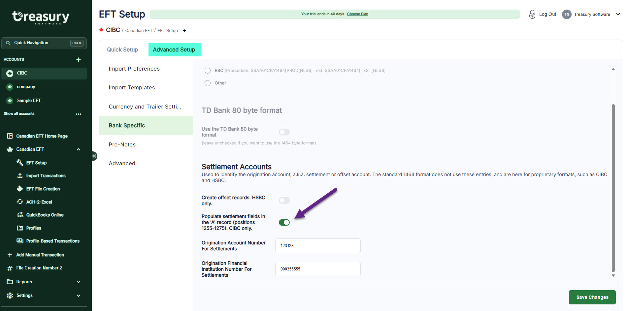This screenshot has width=630, height=311.
Task: Click the Origination Financial Institution Number field
Action: click(318, 269)
